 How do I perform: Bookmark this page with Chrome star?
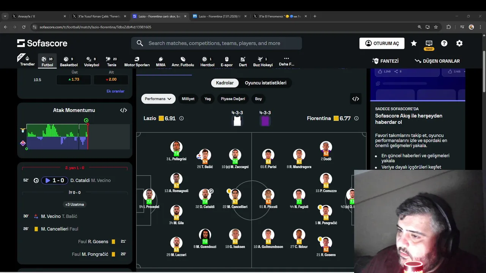tap(436, 27)
